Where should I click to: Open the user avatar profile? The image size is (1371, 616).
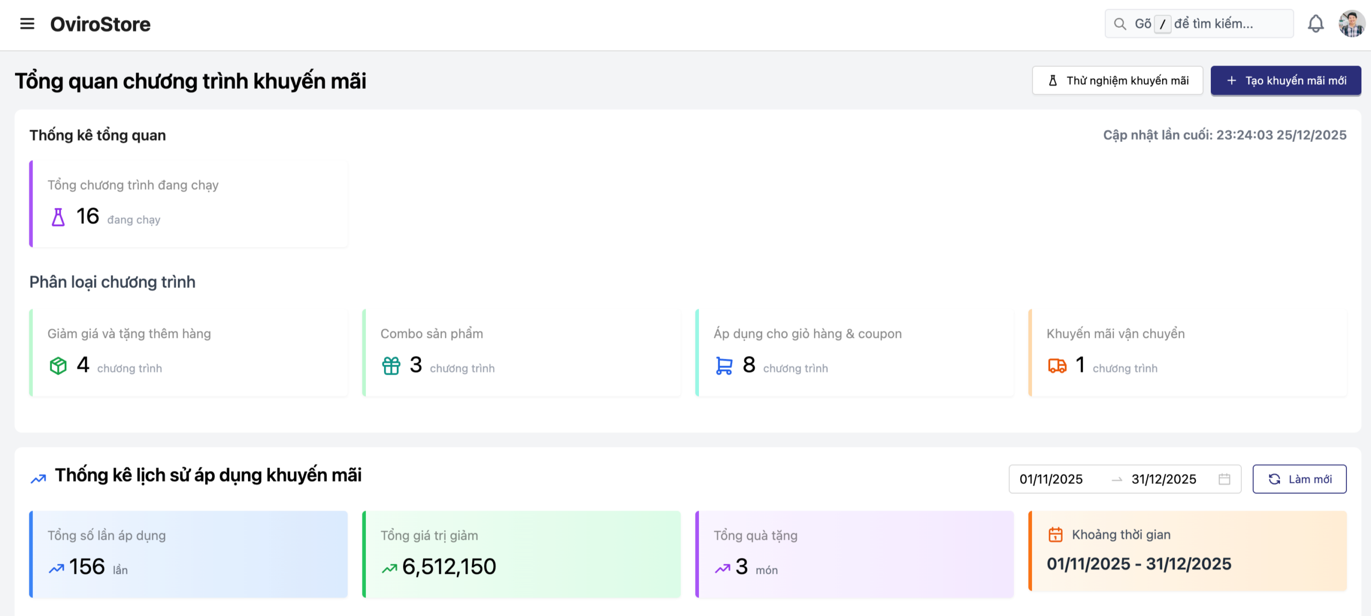pos(1351,24)
